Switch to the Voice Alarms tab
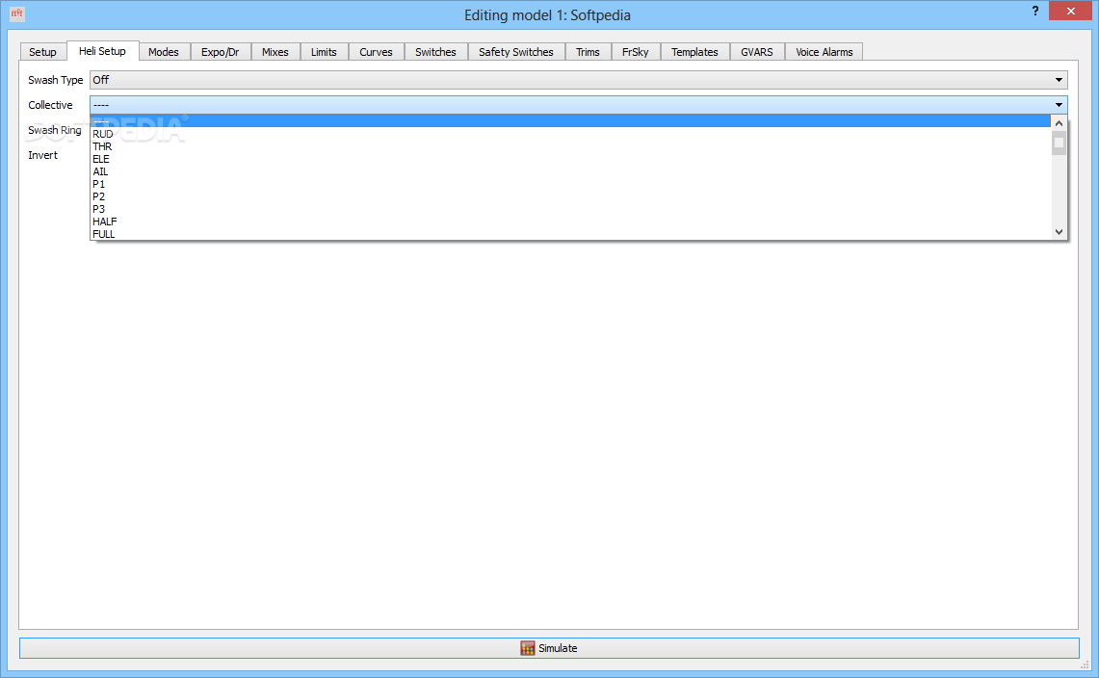The image size is (1099, 678). 824,52
